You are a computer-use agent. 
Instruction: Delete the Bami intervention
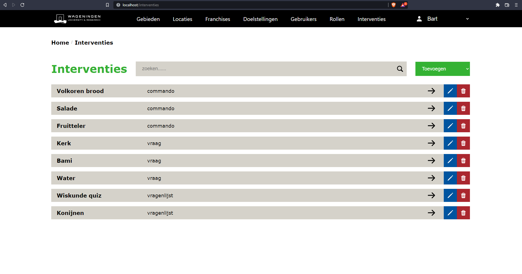pyautogui.click(x=463, y=161)
